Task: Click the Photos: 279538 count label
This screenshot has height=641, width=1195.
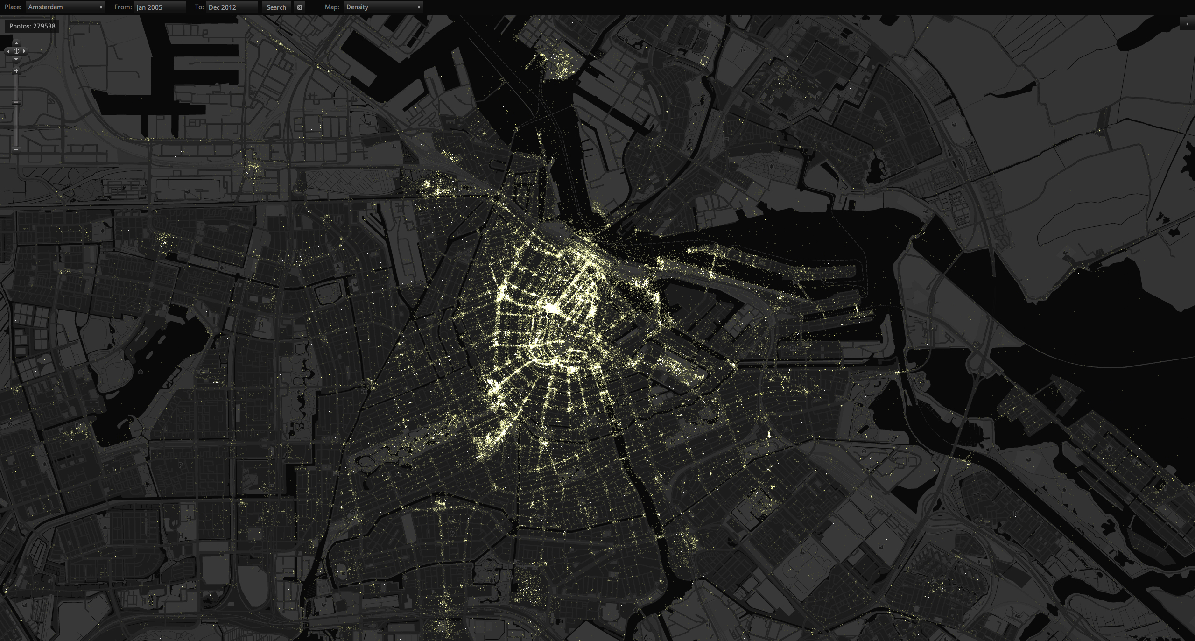Action: (x=32, y=26)
